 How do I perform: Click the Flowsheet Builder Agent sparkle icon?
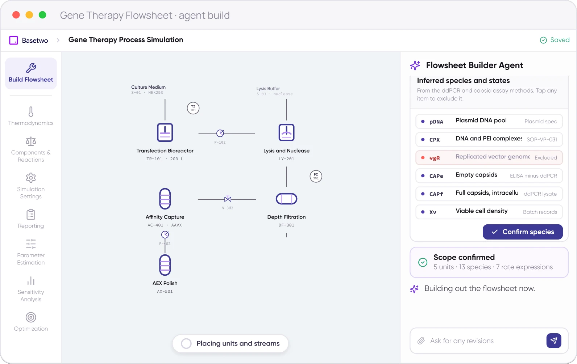click(415, 65)
